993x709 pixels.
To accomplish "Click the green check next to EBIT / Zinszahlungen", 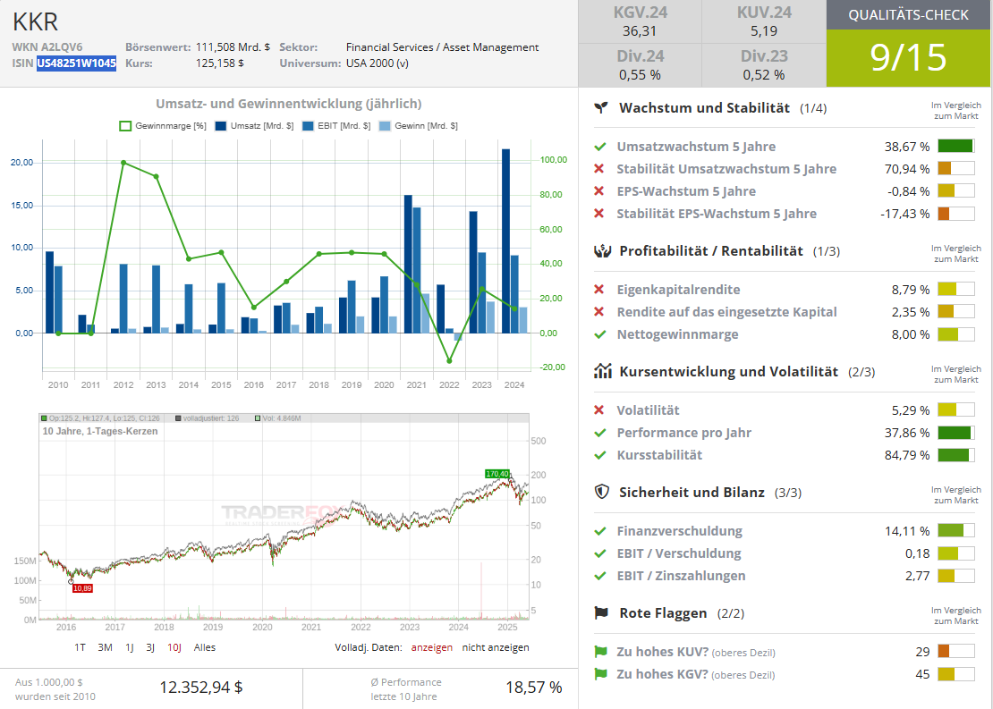I will coord(599,576).
